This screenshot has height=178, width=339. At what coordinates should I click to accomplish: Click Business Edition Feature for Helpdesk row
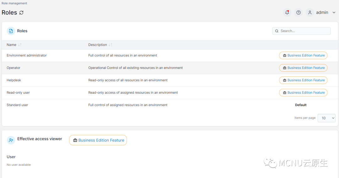coord(303,80)
